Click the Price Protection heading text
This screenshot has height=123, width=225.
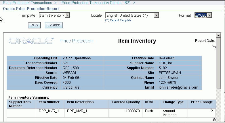tap(77, 41)
